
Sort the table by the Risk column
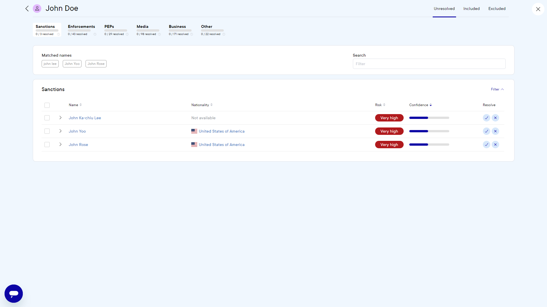tap(384, 105)
